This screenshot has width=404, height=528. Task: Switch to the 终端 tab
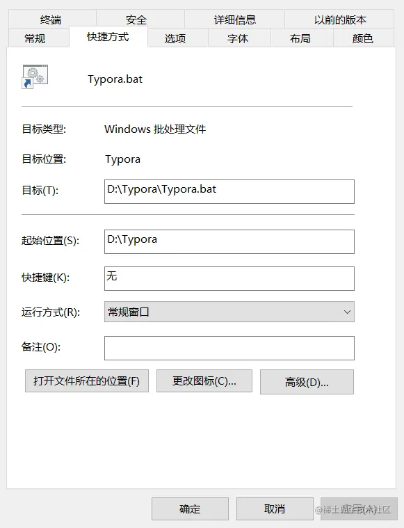click(x=52, y=19)
